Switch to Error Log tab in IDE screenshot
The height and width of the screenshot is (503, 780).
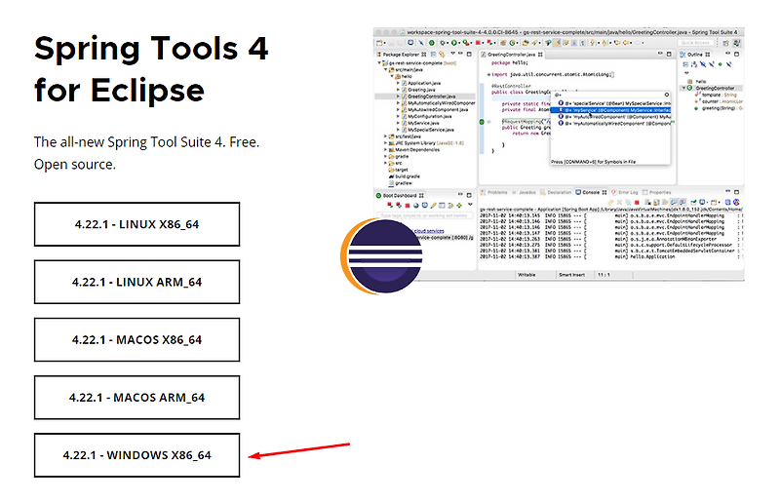625,192
